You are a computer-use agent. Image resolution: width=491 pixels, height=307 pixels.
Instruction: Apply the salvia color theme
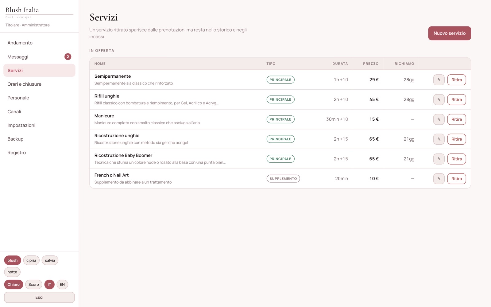(50, 260)
